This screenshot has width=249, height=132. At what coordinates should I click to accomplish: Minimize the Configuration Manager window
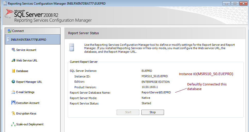pos(226,3)
